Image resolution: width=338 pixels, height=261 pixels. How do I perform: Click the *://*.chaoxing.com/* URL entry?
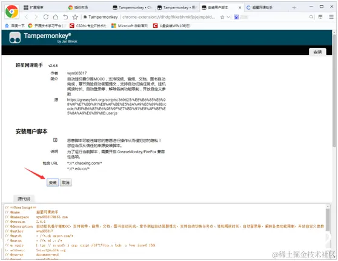coord(85,163)
